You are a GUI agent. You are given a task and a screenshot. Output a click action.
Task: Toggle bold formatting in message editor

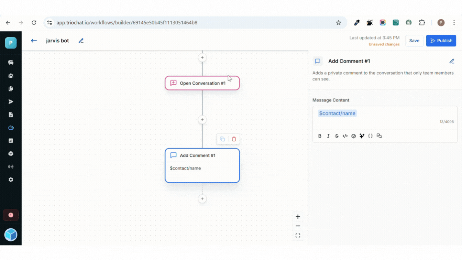320,136
